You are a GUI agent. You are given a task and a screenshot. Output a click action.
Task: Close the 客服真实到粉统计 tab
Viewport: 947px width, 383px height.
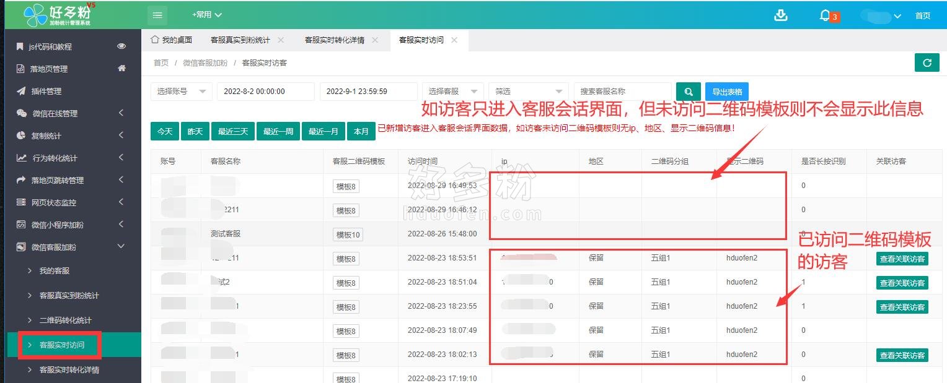coord(281,40)
